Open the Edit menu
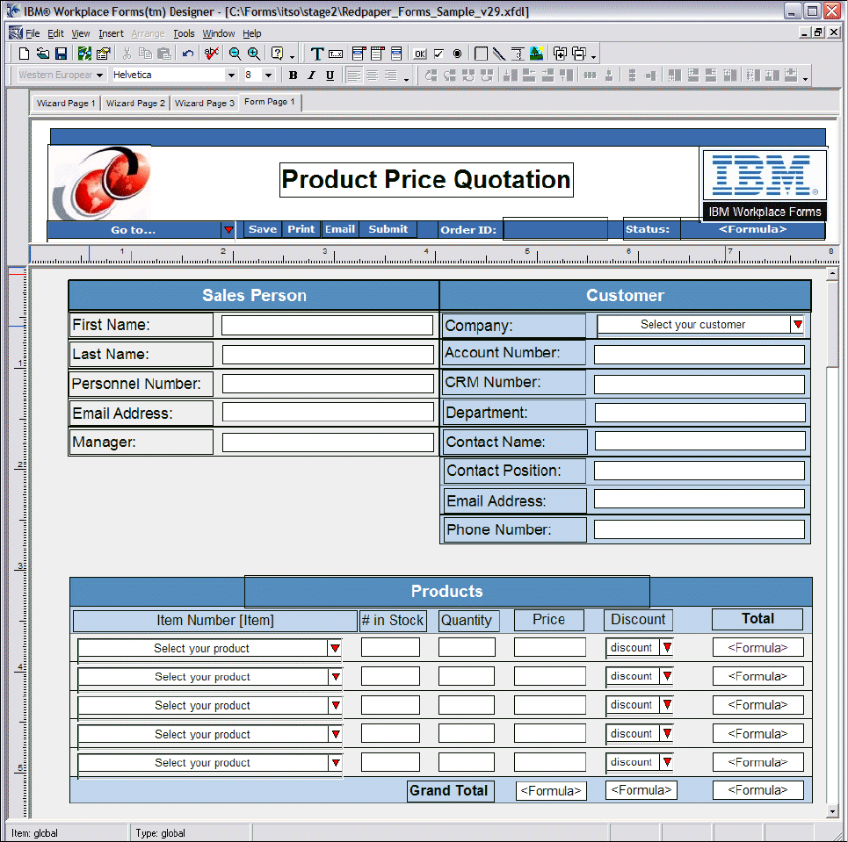 55,33
